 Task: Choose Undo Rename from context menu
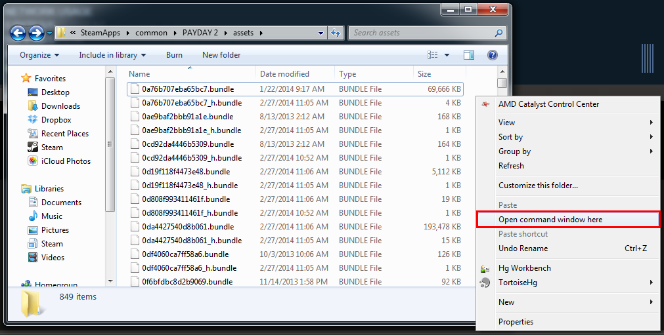coord(568,248)
